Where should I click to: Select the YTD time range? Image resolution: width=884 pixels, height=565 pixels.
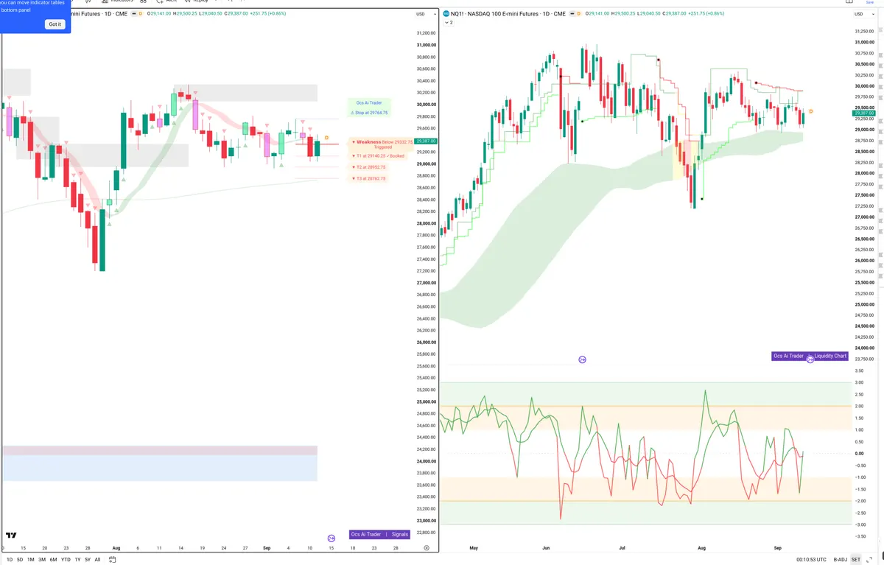click(x=66, y=560)
